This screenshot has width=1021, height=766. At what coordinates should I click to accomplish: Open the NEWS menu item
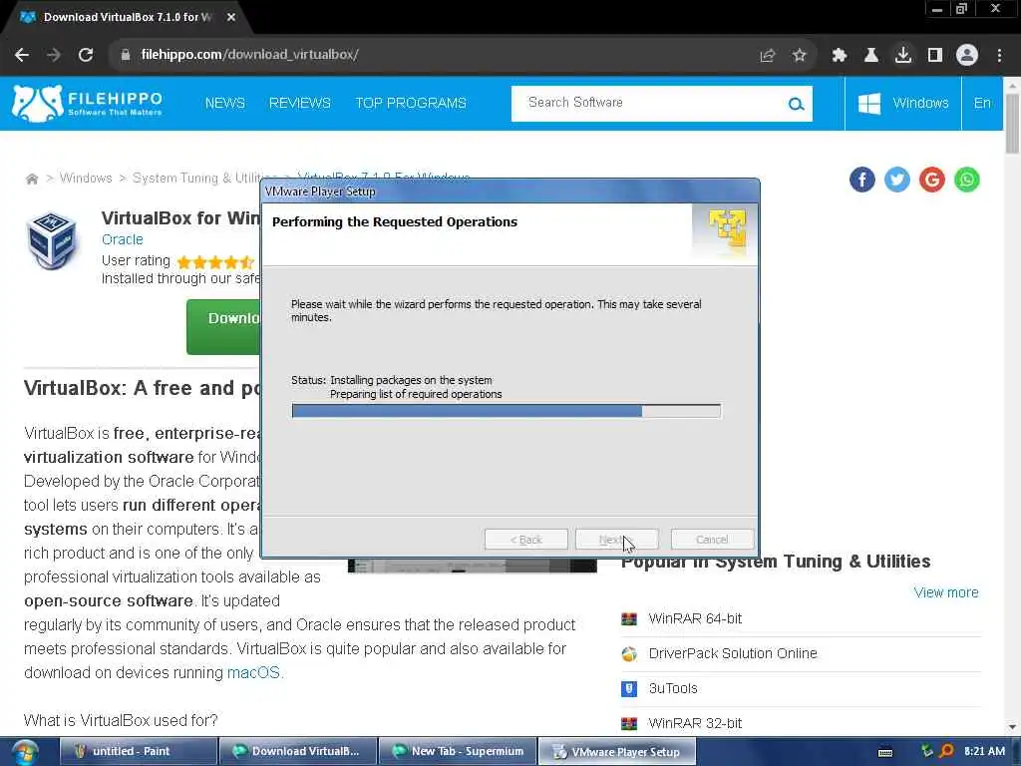(x=224, y=103)
